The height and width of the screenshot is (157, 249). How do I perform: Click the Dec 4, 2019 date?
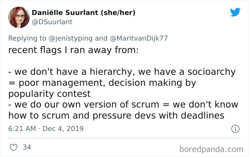[x=63, y=129]
